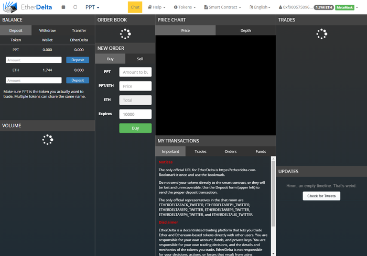Submit the order with green Buy button
This screenshot has width=367, height=256.
coord(135,128)
